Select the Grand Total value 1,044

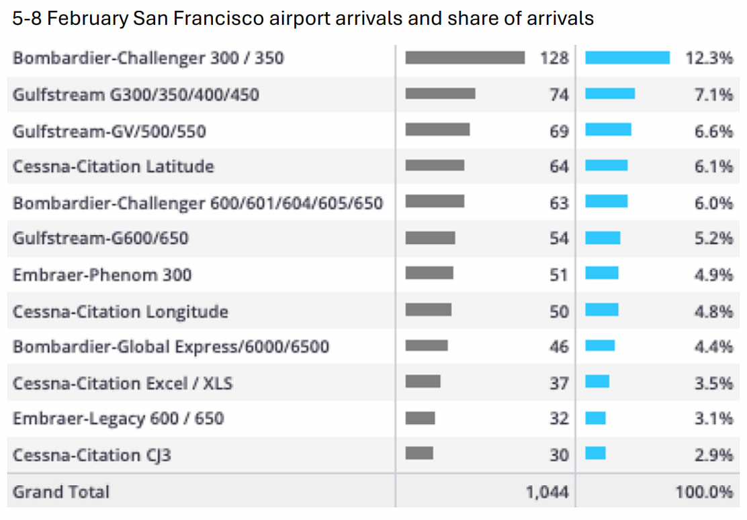point(547,492)
